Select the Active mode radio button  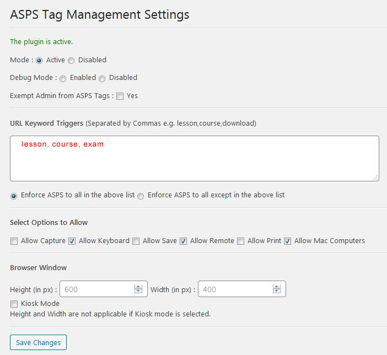click(x=39, y=61)
